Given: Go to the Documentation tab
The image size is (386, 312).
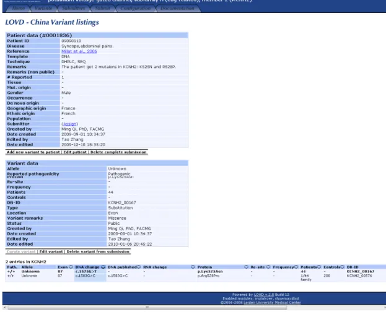Looking at the screenshot, I should (177, 9).
